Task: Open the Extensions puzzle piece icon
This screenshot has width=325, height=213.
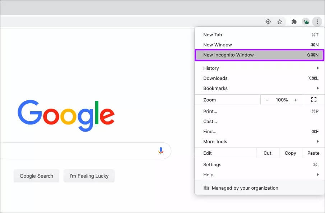Action: point(294,22)
